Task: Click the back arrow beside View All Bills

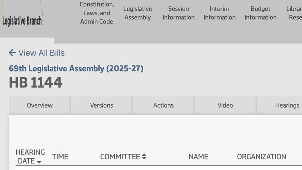Action: click(12, 53)
